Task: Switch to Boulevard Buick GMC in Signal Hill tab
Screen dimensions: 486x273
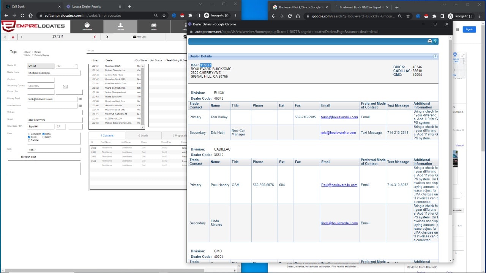Action: point(361,7)
